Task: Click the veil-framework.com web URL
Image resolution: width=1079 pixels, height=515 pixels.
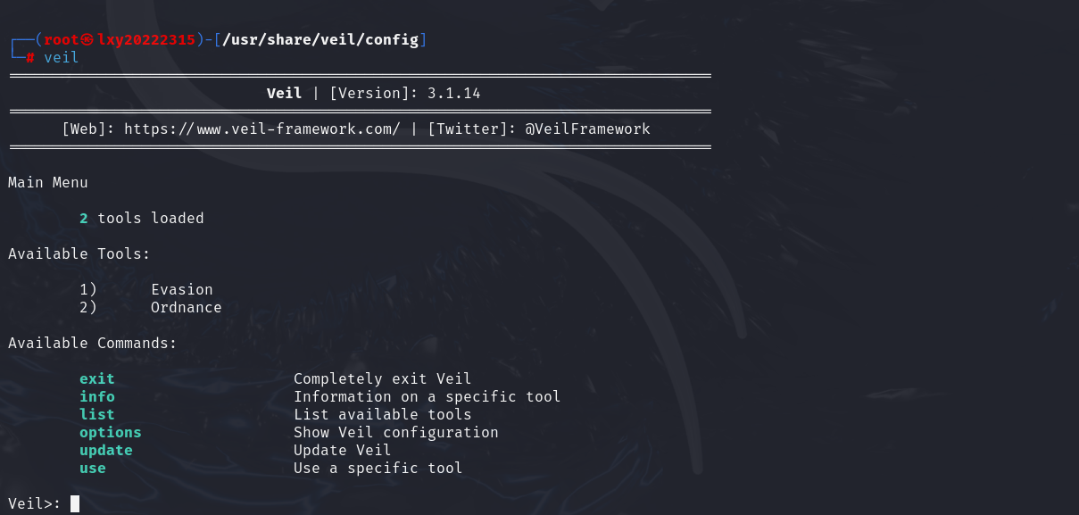Action: [262, 129]
